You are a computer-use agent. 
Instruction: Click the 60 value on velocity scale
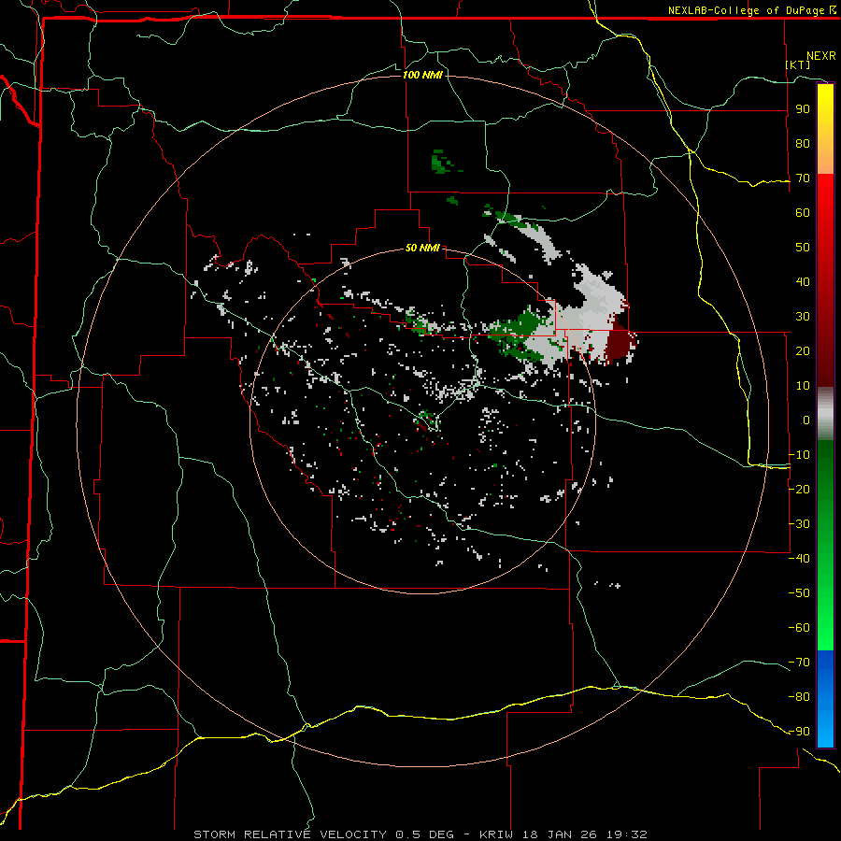pyautogui.click(x=803, y=212)
